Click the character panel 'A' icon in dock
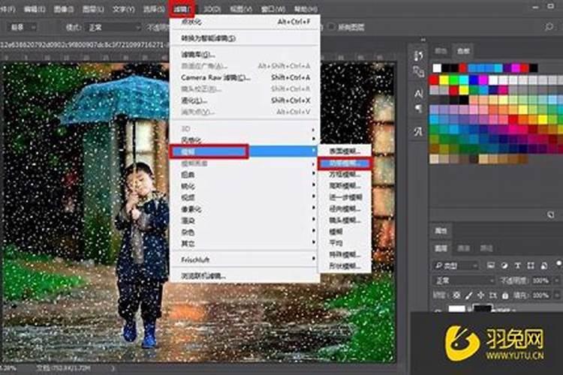The width and height of the screenshot is (563, 375). click(x=419, y=93)
